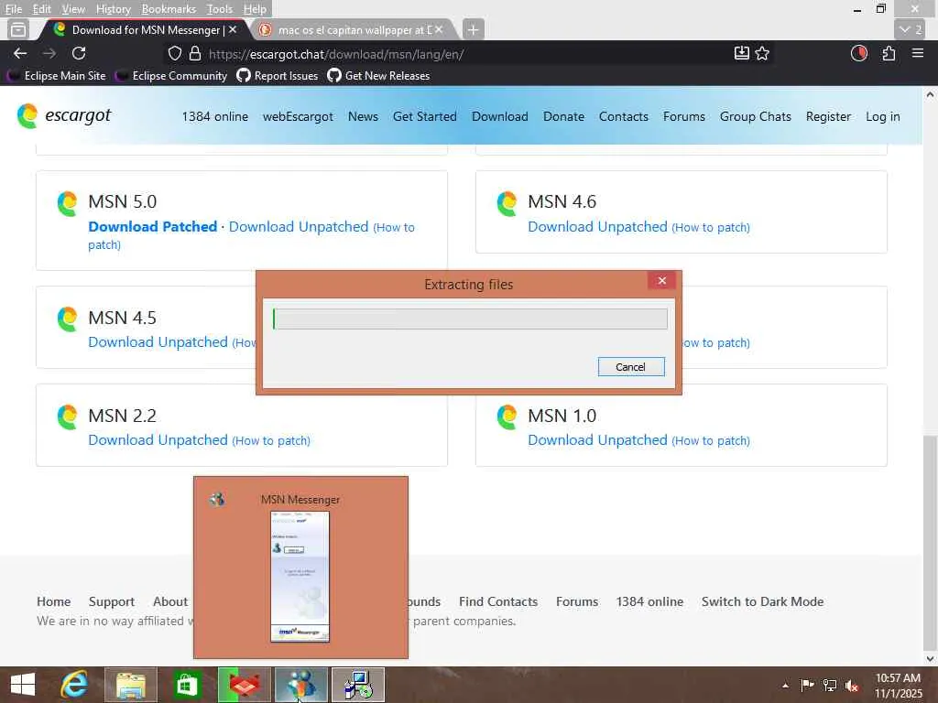Screen dimensions: 938x703
Task: Click Download Unpatched for MSN 2.2
Action: [x=158, y=440]
